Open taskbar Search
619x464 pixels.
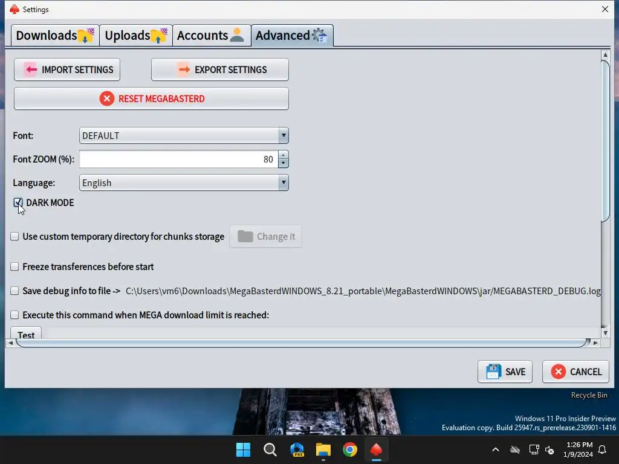[x=270, y=449]
